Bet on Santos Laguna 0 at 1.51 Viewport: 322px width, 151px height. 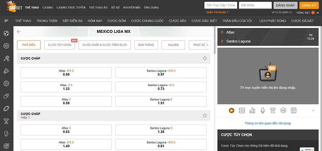click(x=161, y=101)
